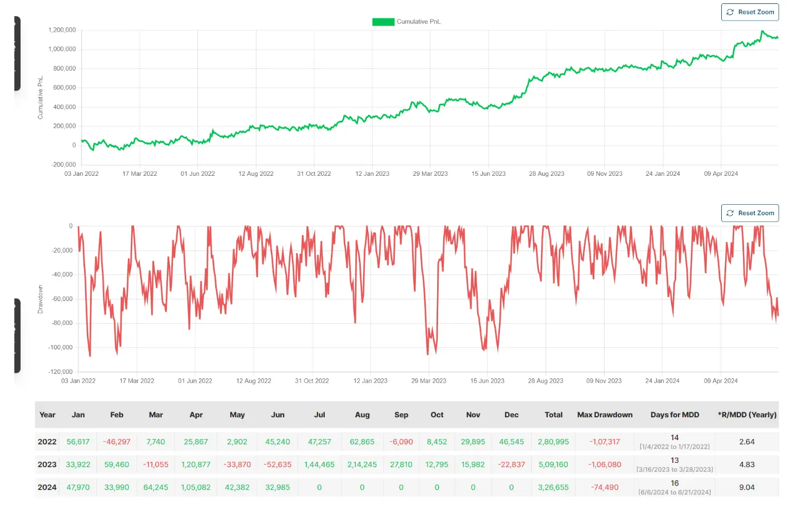
Task: Click the 2,14,245 August 2023 value
Action: pos(362,465)
